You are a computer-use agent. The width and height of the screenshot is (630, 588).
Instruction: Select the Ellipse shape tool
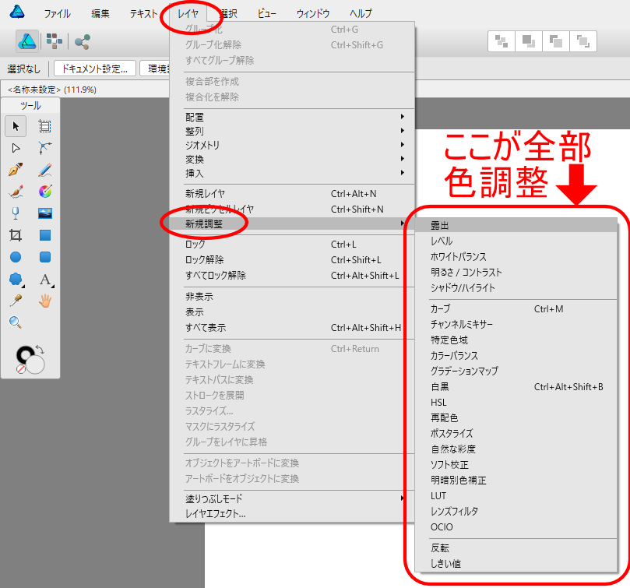[x=16, y=257]
